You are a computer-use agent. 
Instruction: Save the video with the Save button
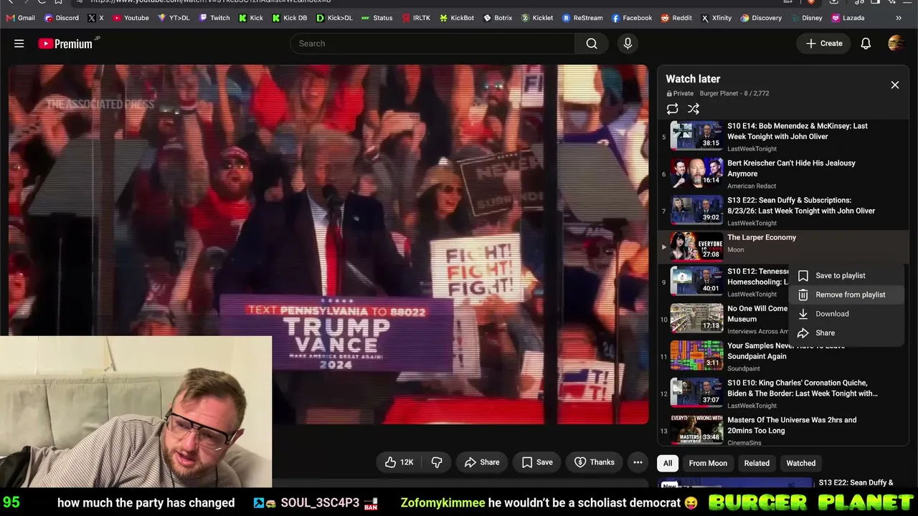point(537,462)
